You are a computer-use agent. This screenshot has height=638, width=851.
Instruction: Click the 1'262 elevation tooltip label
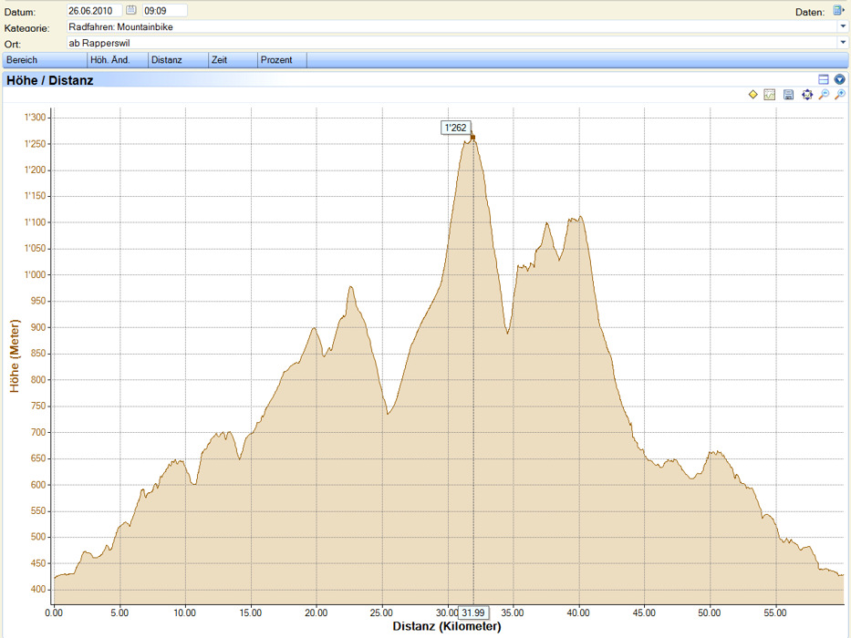coord(455,128)
